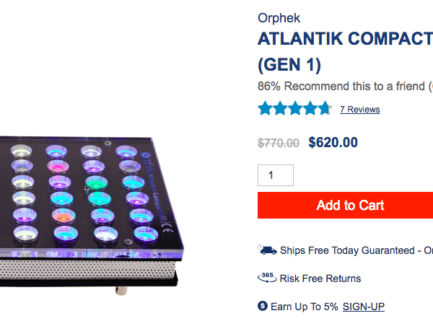433x334 pixels.
Task: Click the Atlantik Compact product title
Action: (x=345, y=51)
